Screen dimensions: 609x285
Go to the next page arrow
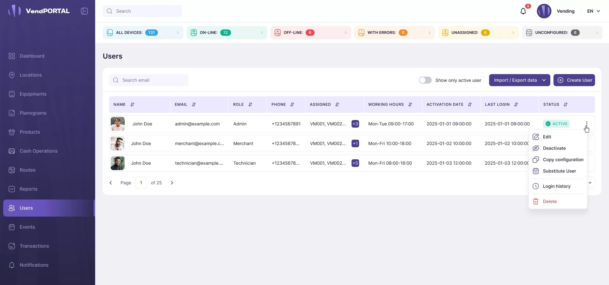click(172, 183)
